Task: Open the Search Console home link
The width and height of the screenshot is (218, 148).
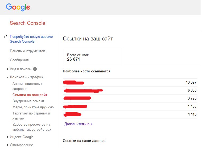Action: point(27,23)
